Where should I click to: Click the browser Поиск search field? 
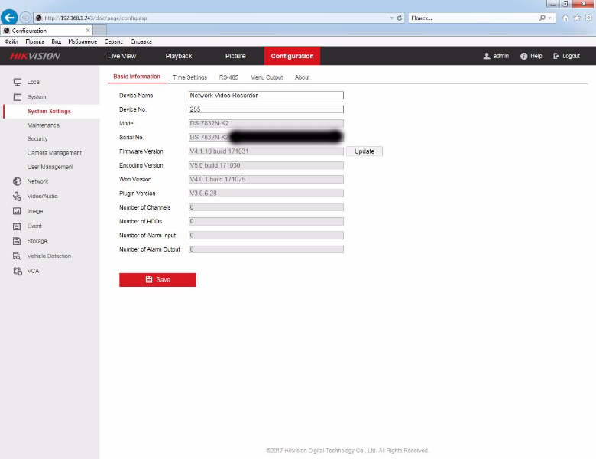coord(473,18)
